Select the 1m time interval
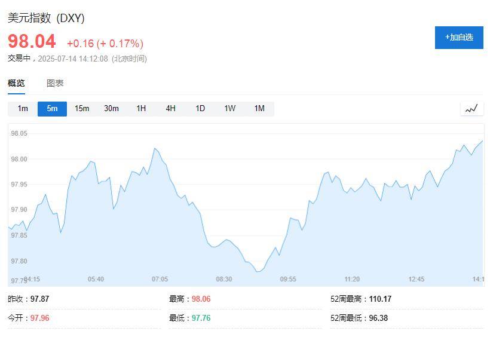The image size is (490, 337). pos(23,109)
